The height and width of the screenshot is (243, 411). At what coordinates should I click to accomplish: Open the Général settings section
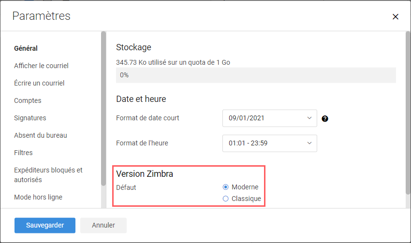(26, 48)
